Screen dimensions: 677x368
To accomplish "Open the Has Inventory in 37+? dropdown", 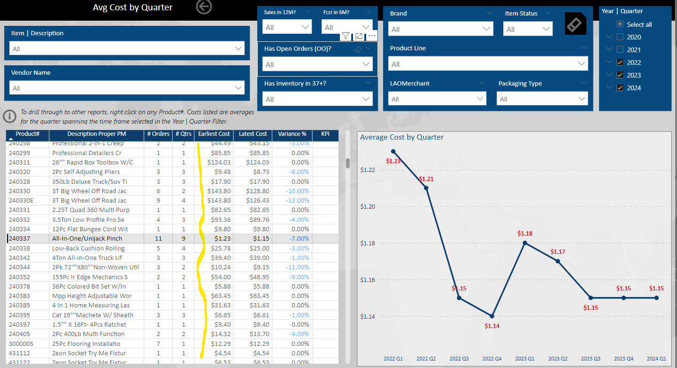I will 317,99.
